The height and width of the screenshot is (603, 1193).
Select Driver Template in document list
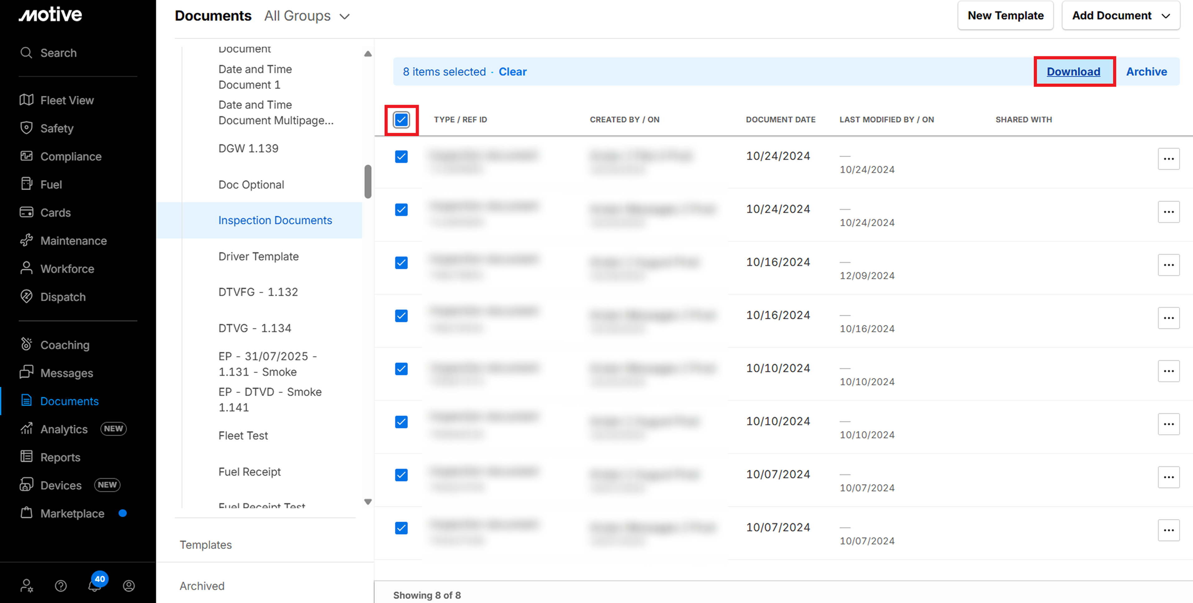click(x=258, y=256)
